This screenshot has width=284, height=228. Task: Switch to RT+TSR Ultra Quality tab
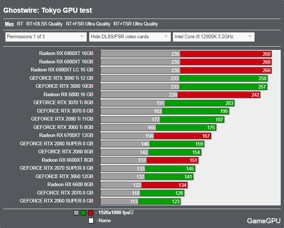pos(136,24)
